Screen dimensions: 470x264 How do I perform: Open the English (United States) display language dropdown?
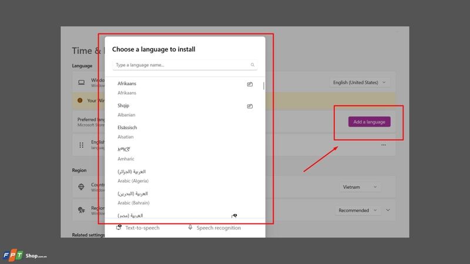pos(360,82)
